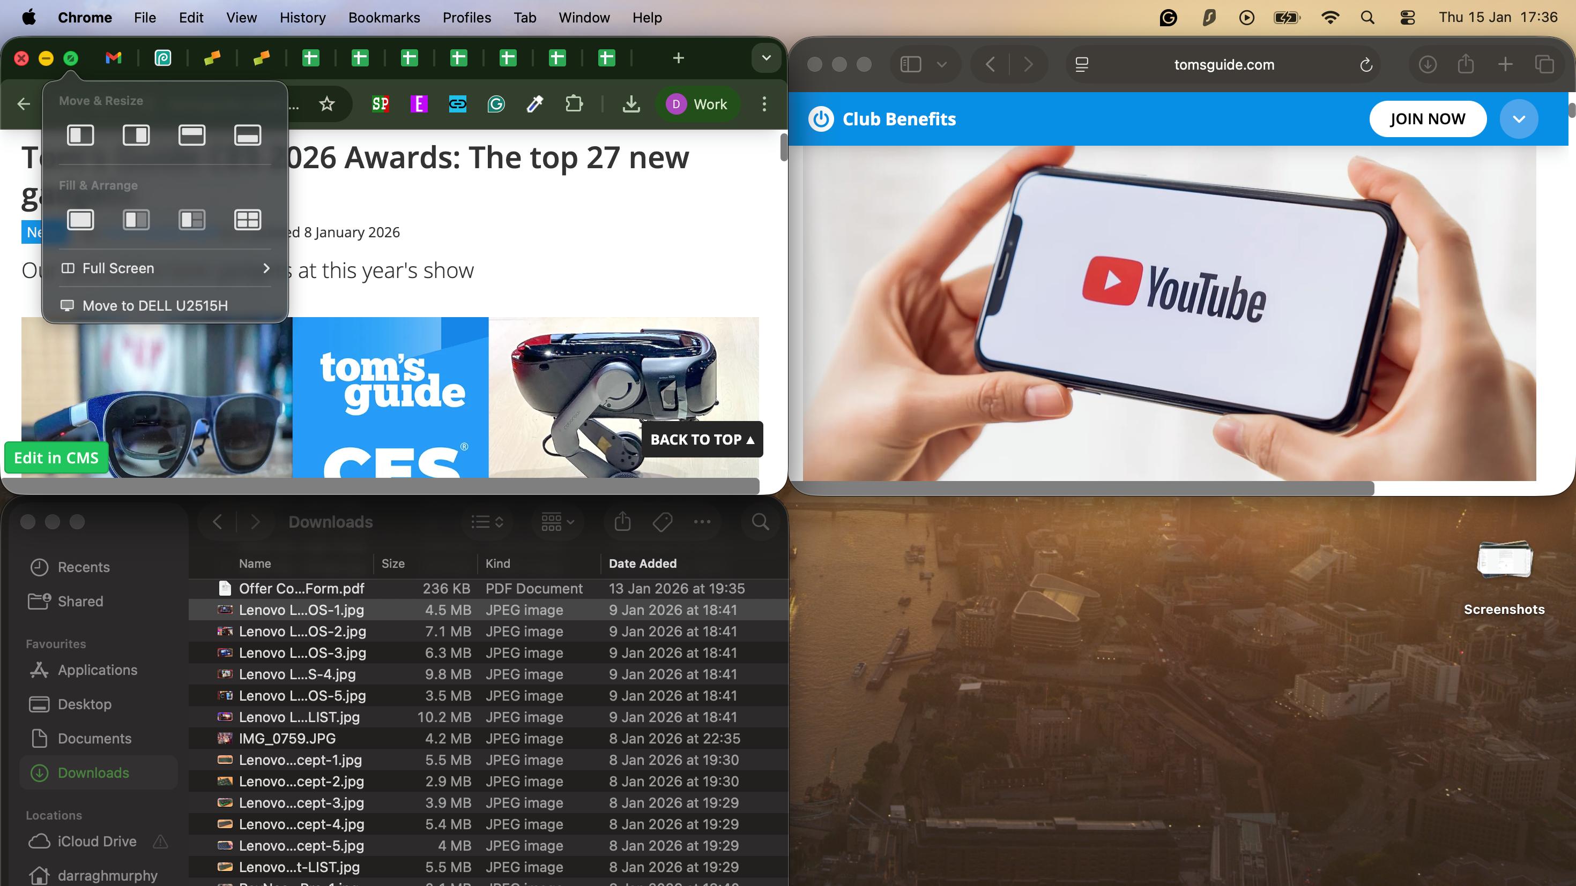Click the JOIN NOW button
The image size is (1576, 886).
click(x=1427, y=118)
